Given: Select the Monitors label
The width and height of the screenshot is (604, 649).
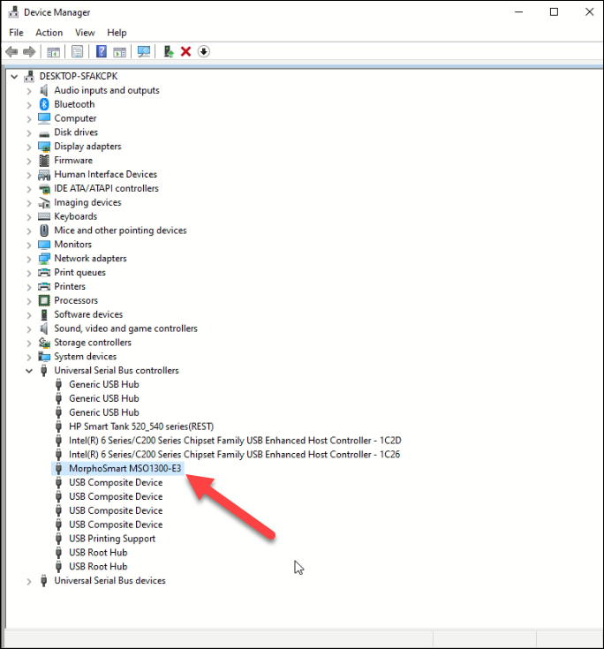Looking at the screenshot, I should pyautogui.click(x=73, y=245).
